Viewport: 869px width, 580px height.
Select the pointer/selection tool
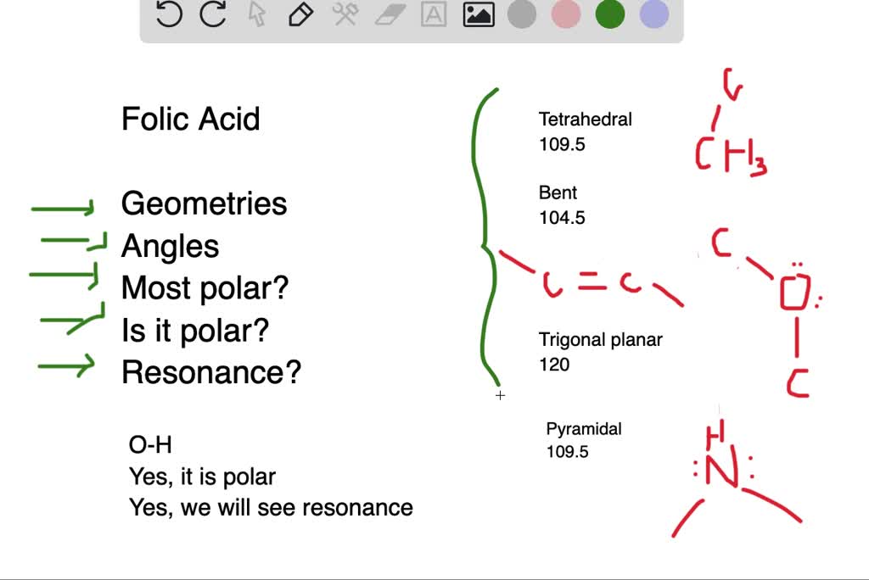click(x=255, y=14)
